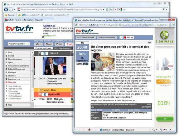Open Recherches sauvegardées link
179x137 pixels.
(14, 92)
